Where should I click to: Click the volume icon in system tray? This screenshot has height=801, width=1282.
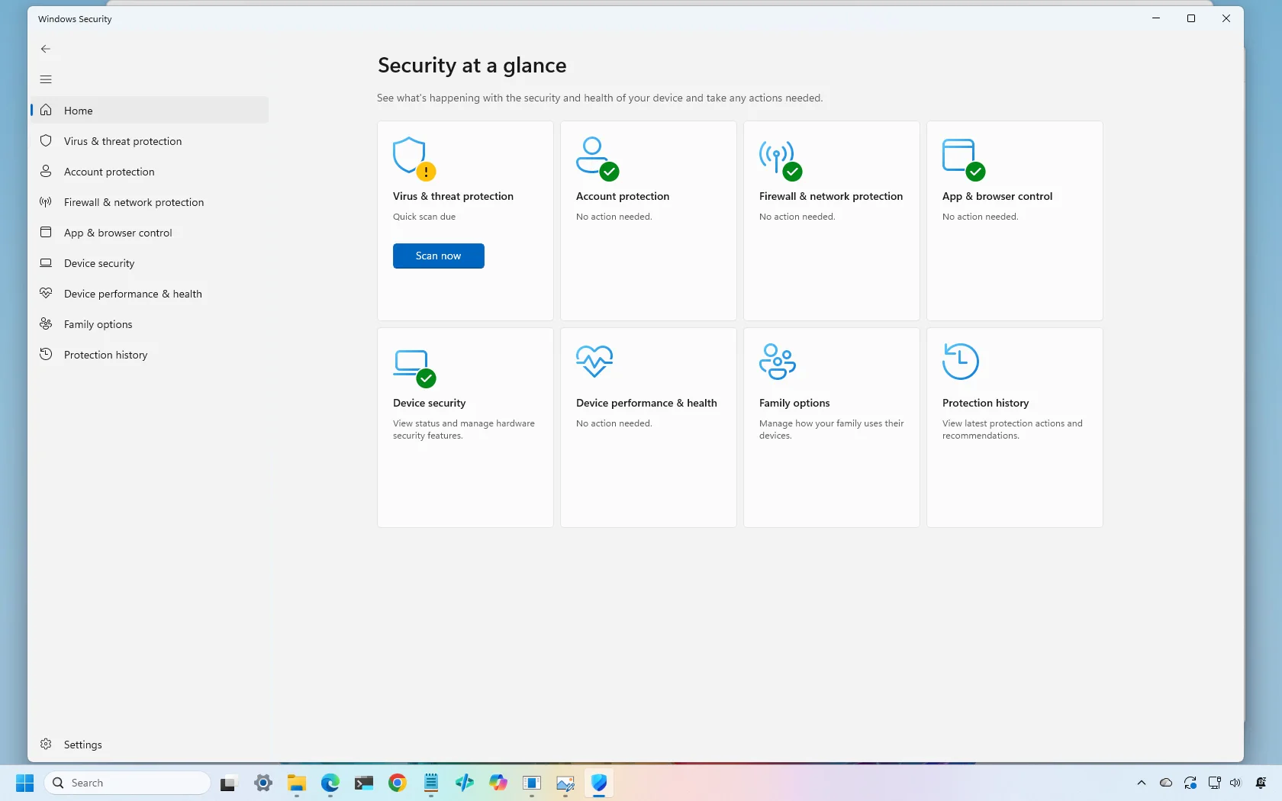[x=1236, y=783]
